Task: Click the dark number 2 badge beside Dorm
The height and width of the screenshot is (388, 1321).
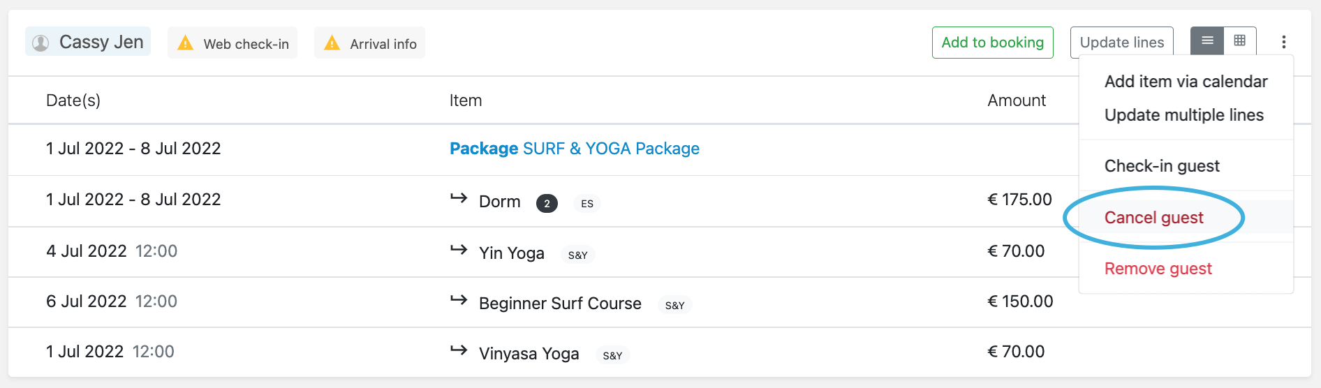Action: coord(547,204)
